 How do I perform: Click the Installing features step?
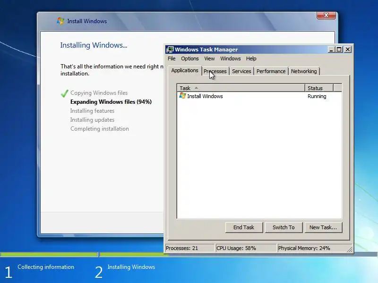[x=92, y=111]
